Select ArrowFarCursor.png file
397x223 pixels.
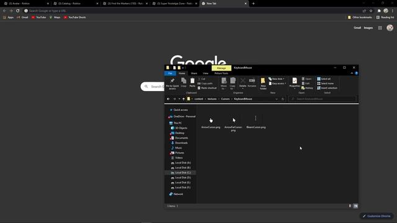pyautogui.click(x=233, y=123)
